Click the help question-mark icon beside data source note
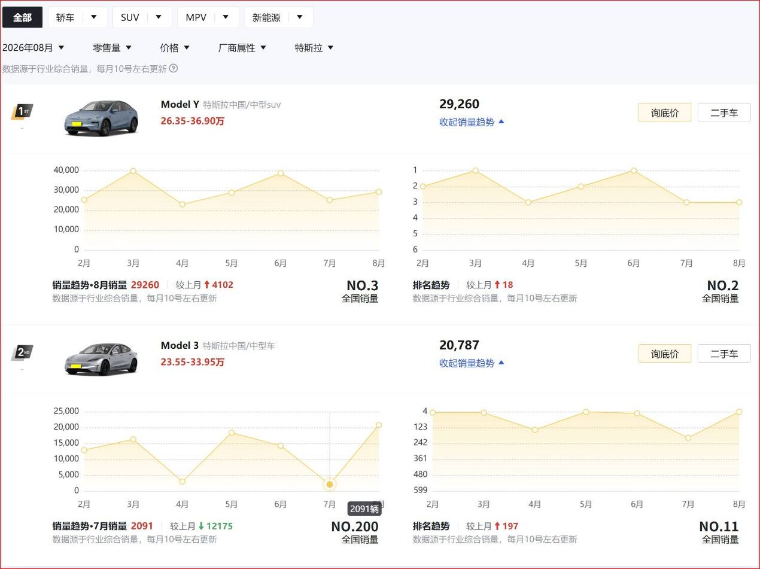760x569 pixels. coord(173,68)
